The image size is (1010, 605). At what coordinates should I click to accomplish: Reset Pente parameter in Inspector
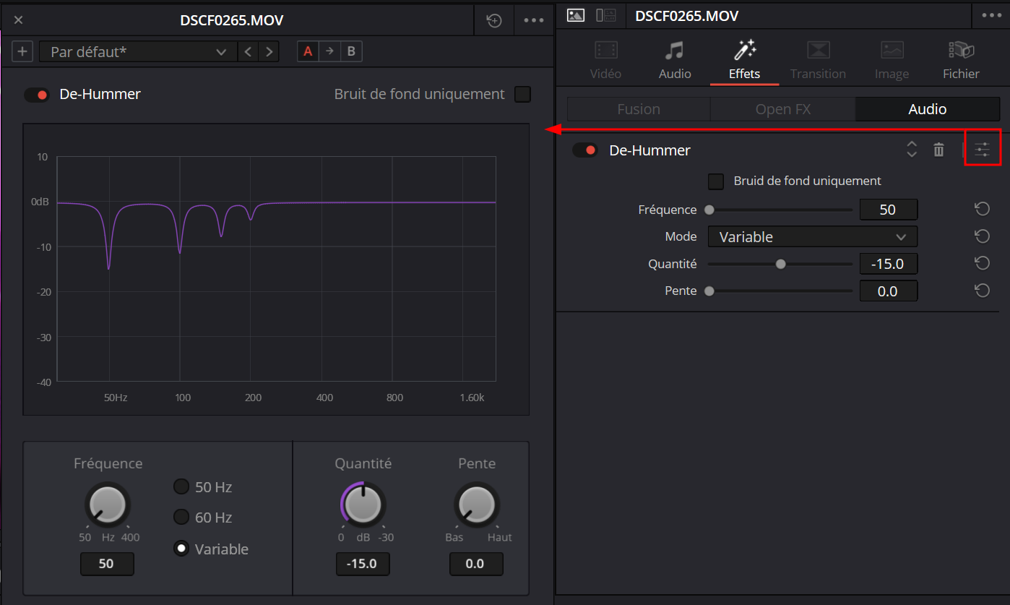[982, 290]
